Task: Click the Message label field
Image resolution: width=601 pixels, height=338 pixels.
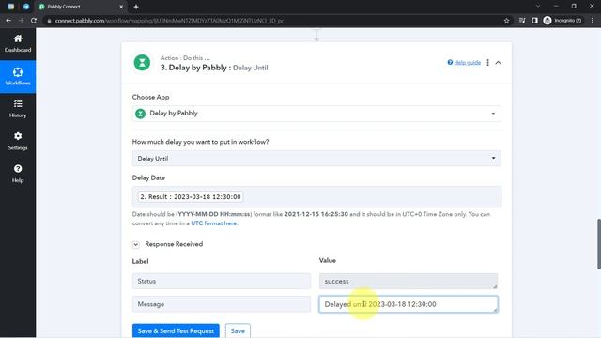Action: pyautogui.click(x=222, y=304)
